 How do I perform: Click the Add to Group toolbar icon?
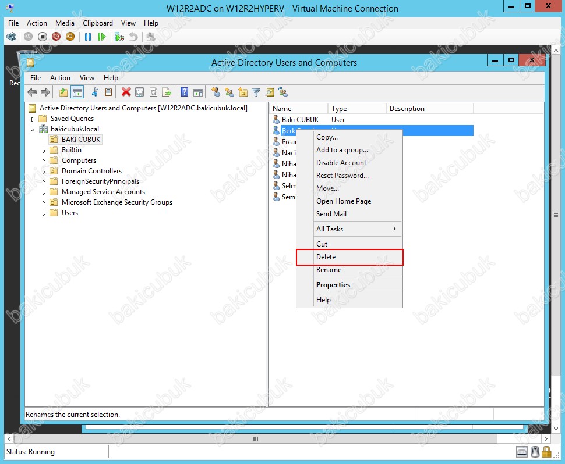point(283,92)
